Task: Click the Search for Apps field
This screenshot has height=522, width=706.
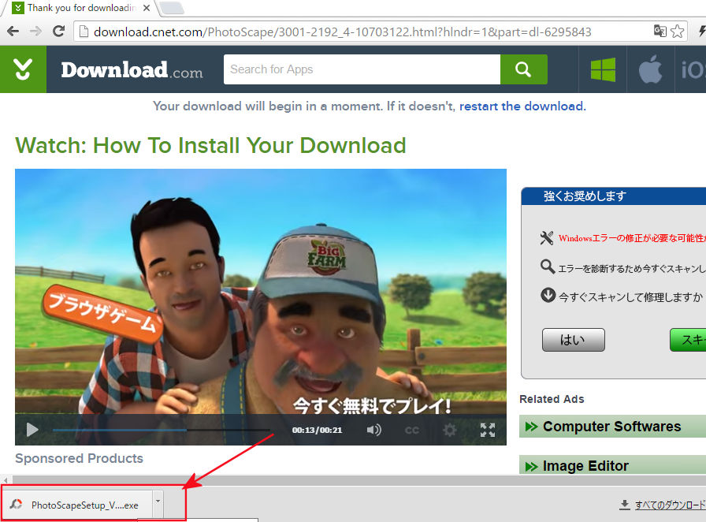Action: point(362,69)
